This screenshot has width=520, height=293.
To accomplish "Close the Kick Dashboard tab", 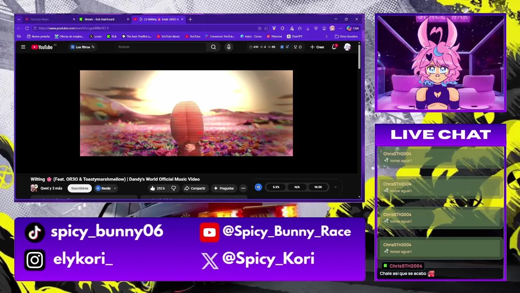I will (x=128, y=19).
